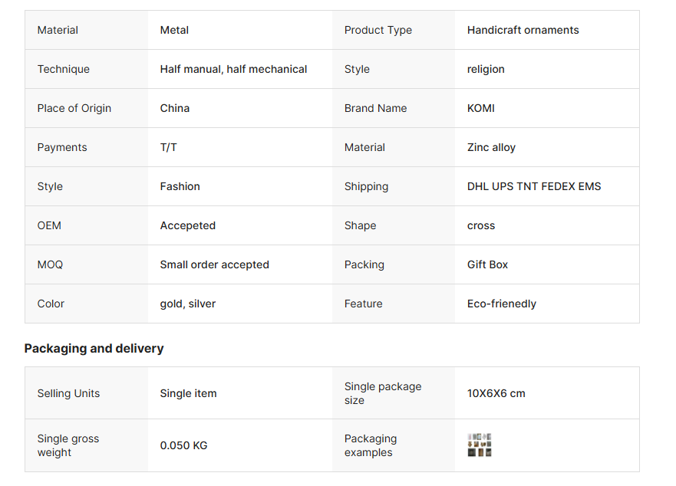Click the "Single item" selling units value

[188, 394]
